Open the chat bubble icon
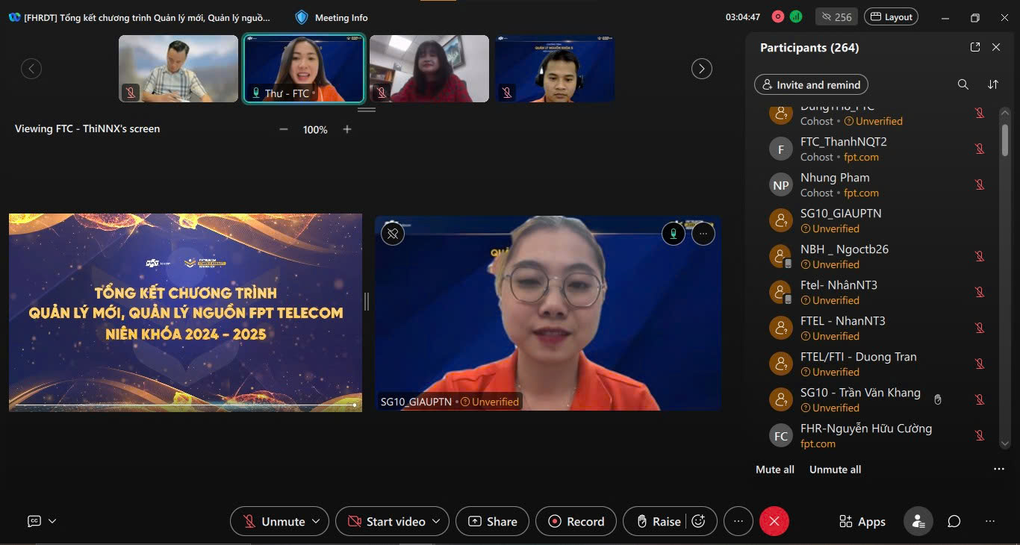This screenshot has height=545, width=1020. [x=954, y=521]
